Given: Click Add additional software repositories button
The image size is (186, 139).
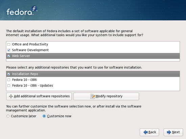Looking at the screenshot, I should 39,96.
